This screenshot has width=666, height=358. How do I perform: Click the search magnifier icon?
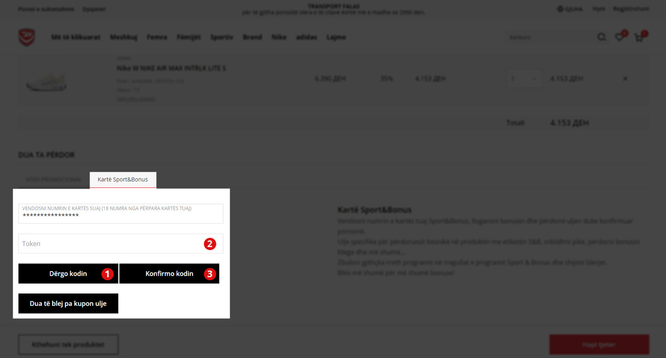point(601,37)
